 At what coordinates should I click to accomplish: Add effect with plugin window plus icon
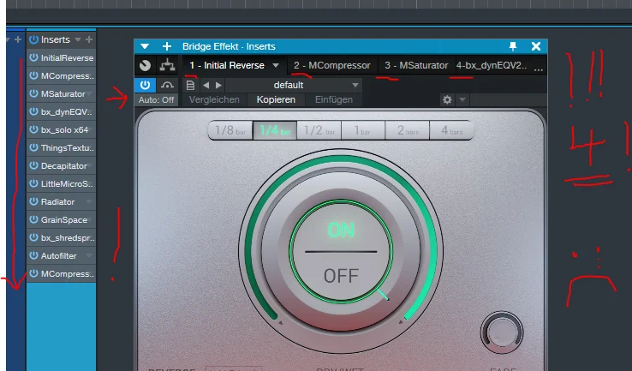(167, 46)
